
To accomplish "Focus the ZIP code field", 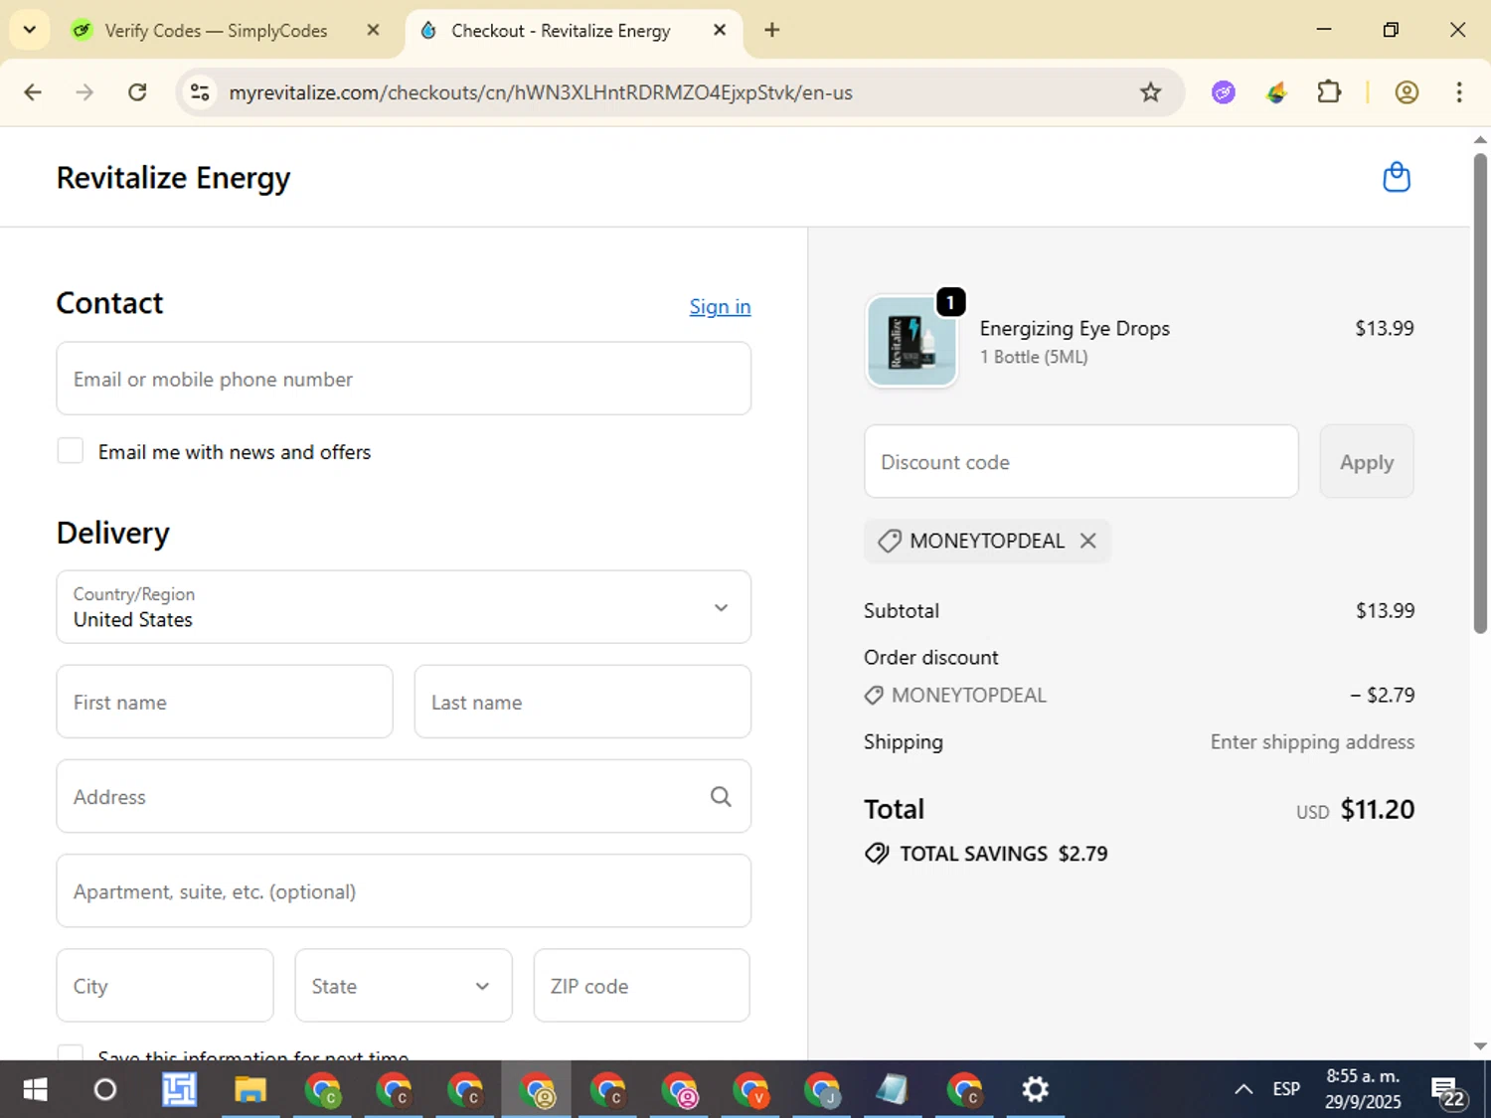I will click(641, 985).
